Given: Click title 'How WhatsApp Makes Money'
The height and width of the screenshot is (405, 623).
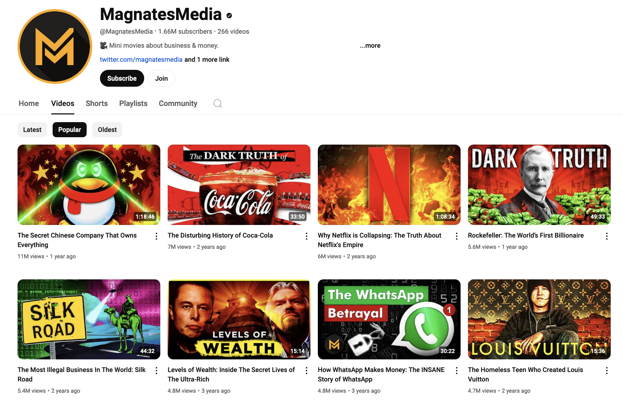Looking at the screenshot, I should click(x=381, y=374).
